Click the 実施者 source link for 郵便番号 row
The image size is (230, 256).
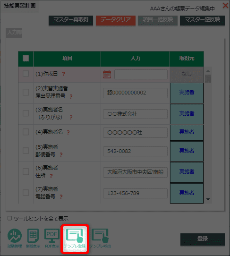coord(187,151)
